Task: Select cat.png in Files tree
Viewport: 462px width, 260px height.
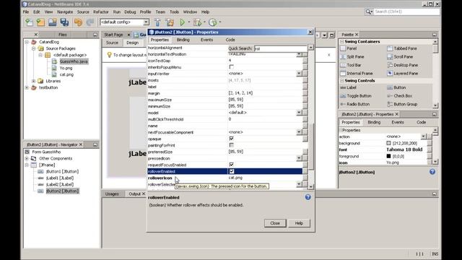Action: click(x=66, y=74)
